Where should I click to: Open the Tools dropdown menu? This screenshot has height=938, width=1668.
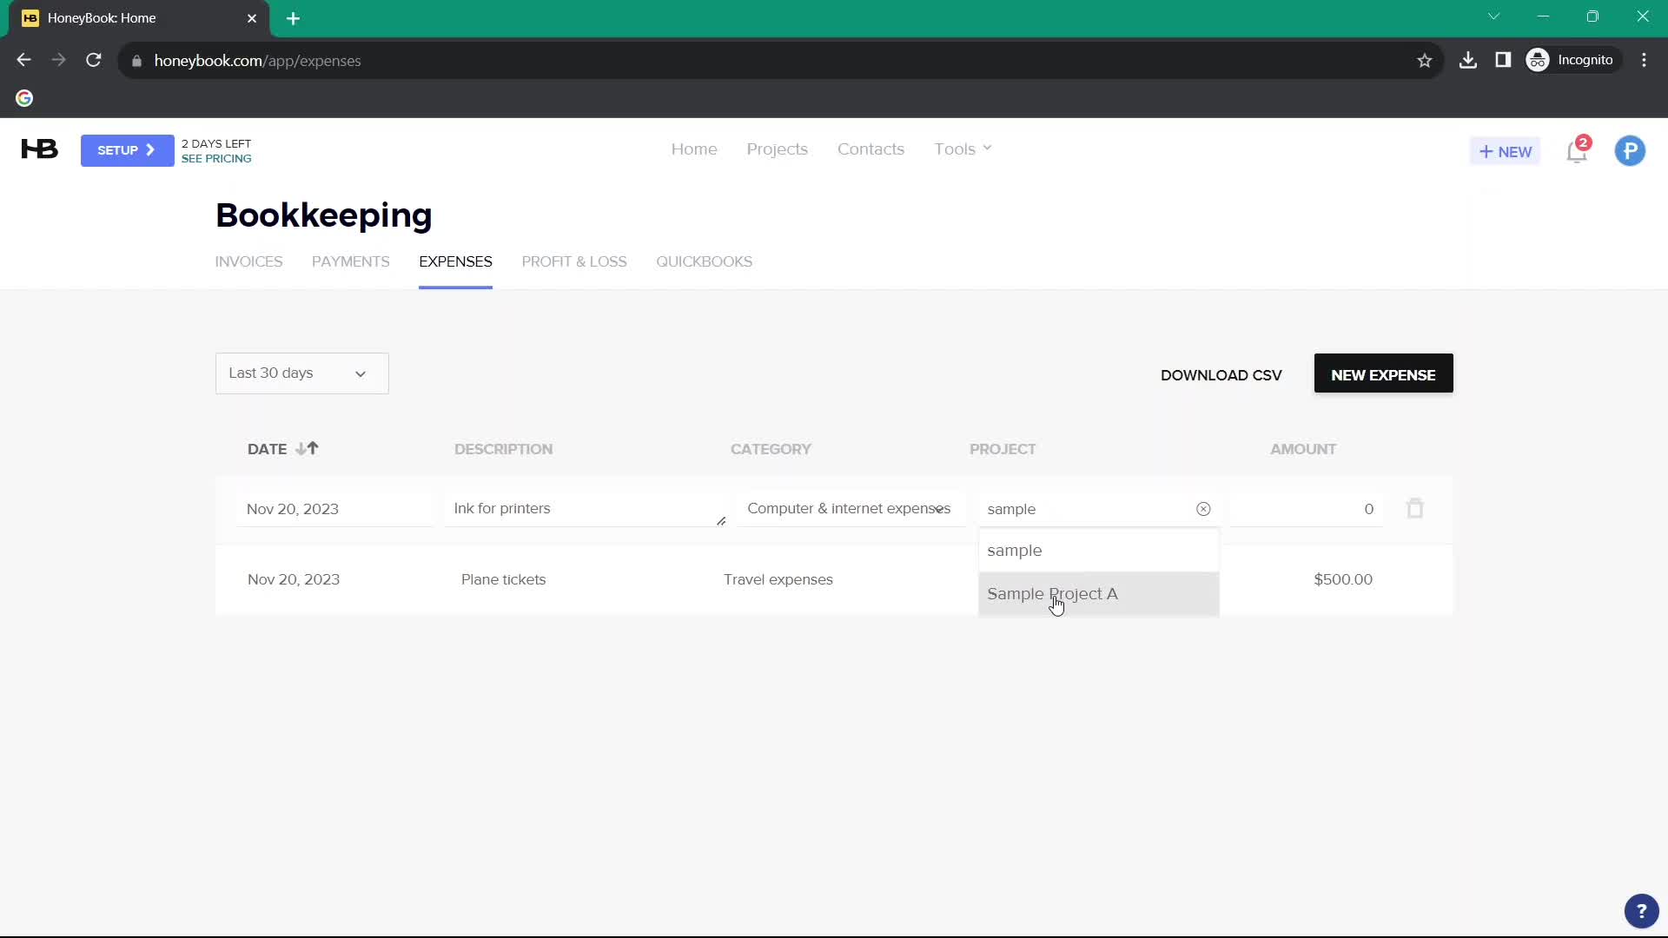(x=963, y=149)
